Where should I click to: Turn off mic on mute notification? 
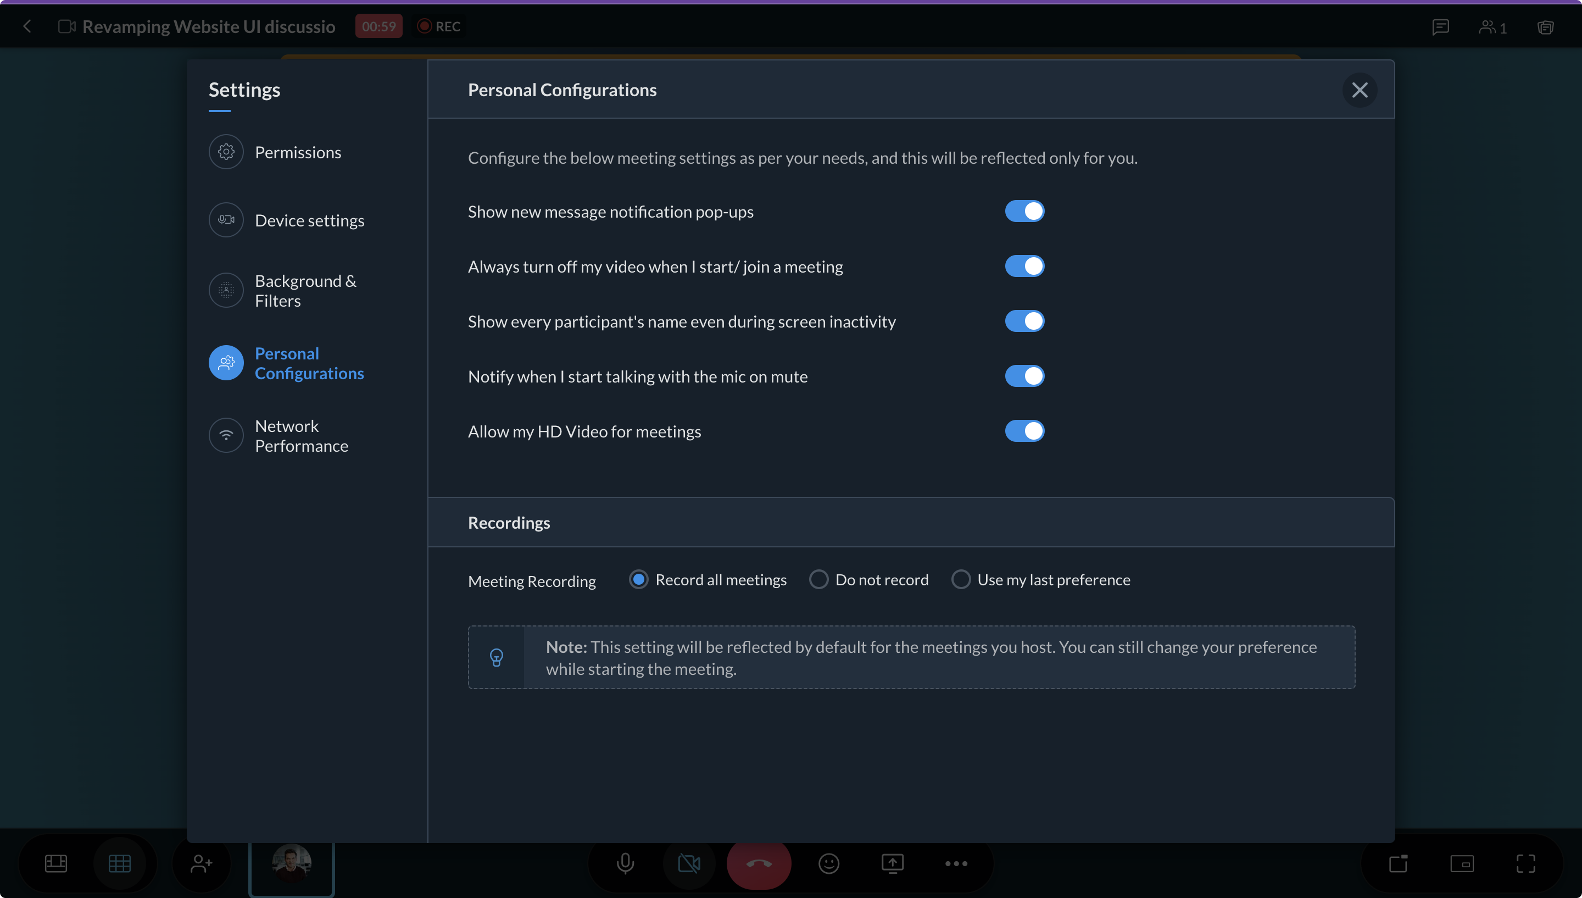tap(1024, 376)
